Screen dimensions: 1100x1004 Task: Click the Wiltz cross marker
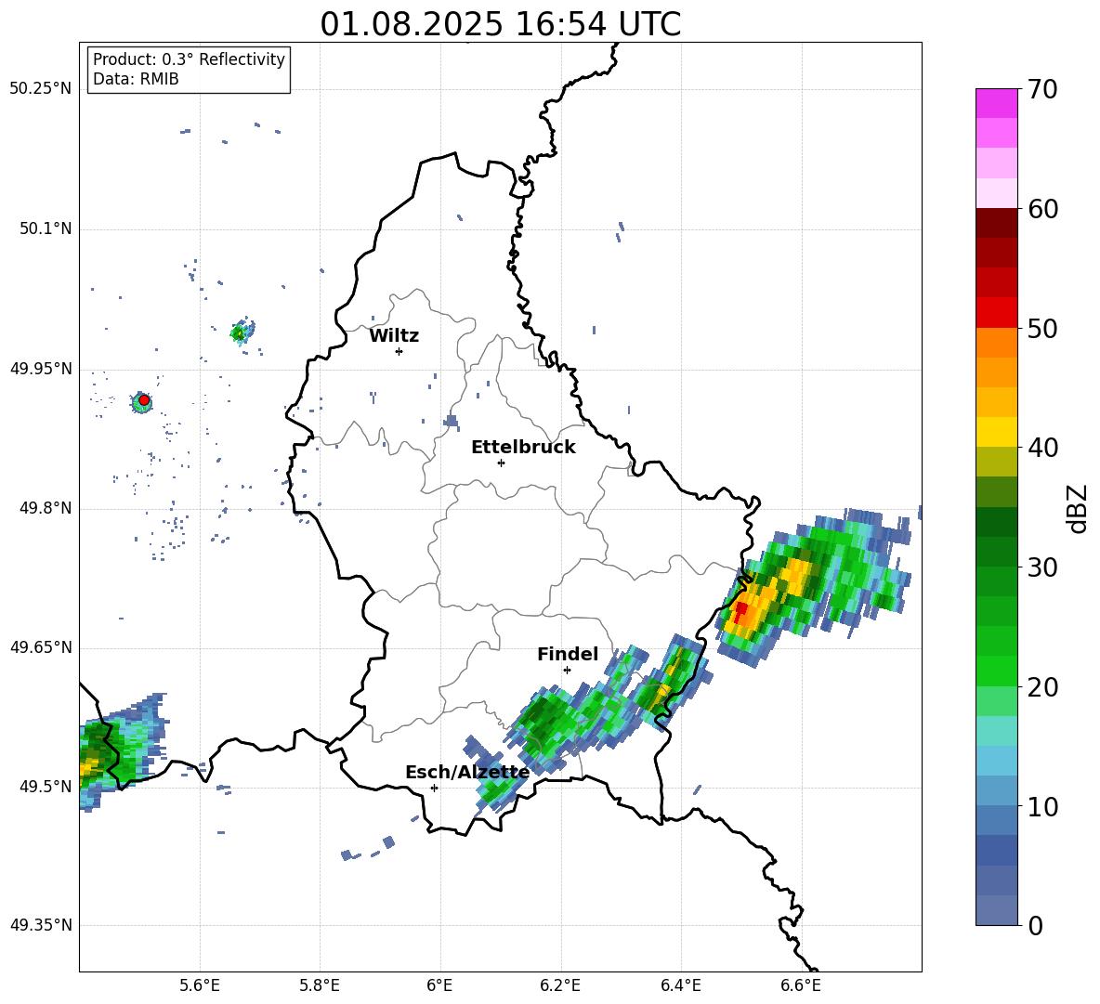coord(399,351)
